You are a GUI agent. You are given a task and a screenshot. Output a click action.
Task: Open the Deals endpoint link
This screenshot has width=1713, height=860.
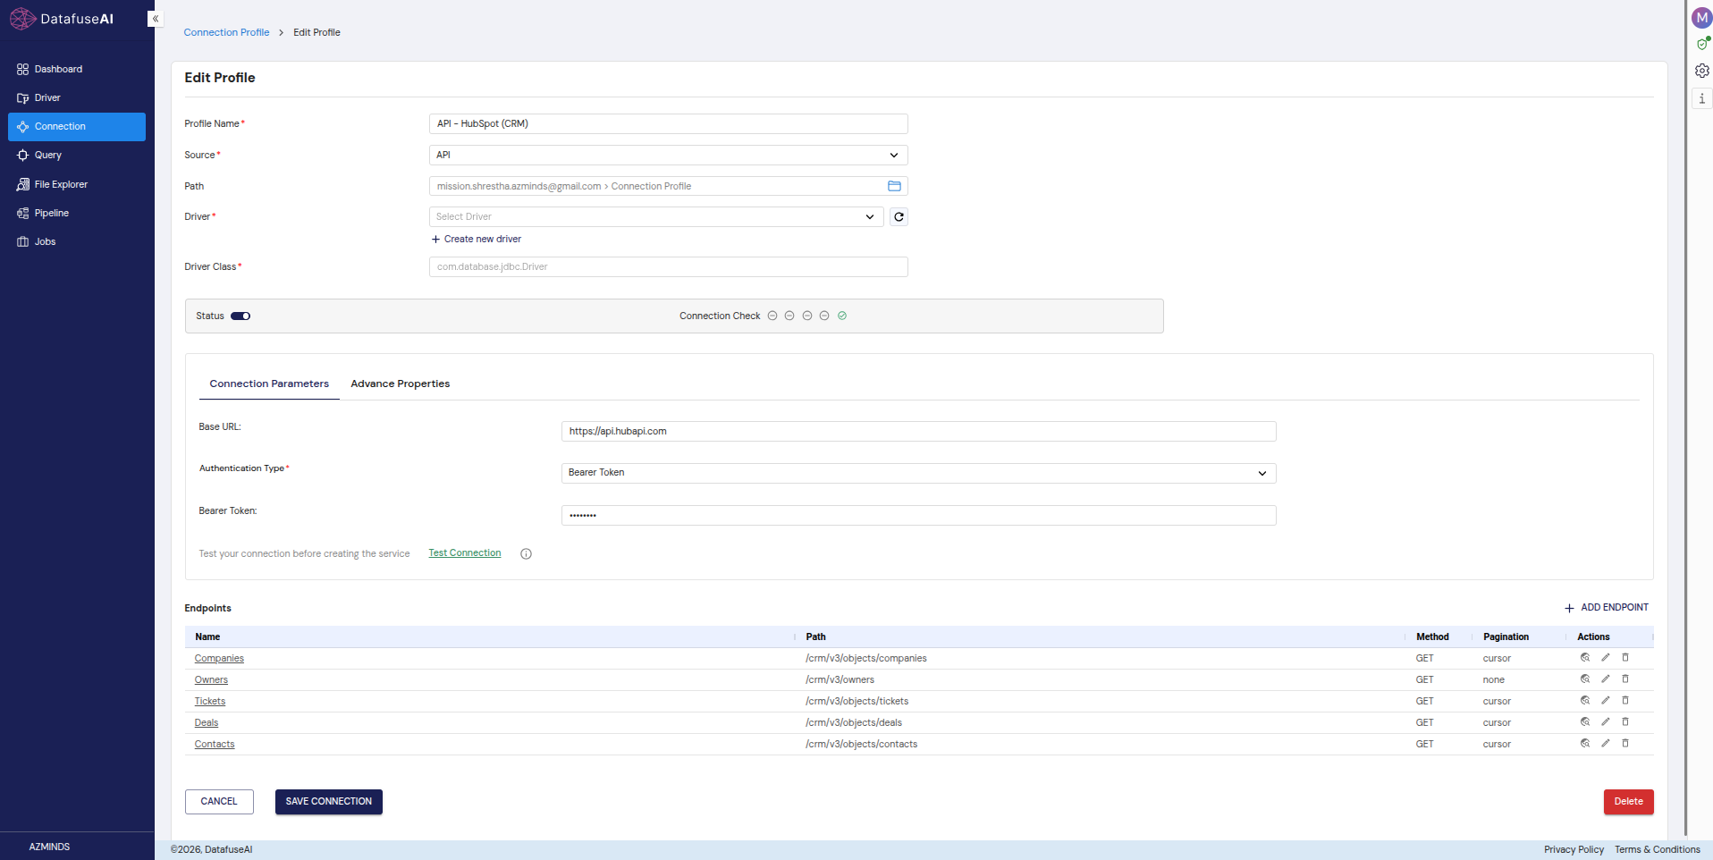pyautogui.click(x=207, y=723)
